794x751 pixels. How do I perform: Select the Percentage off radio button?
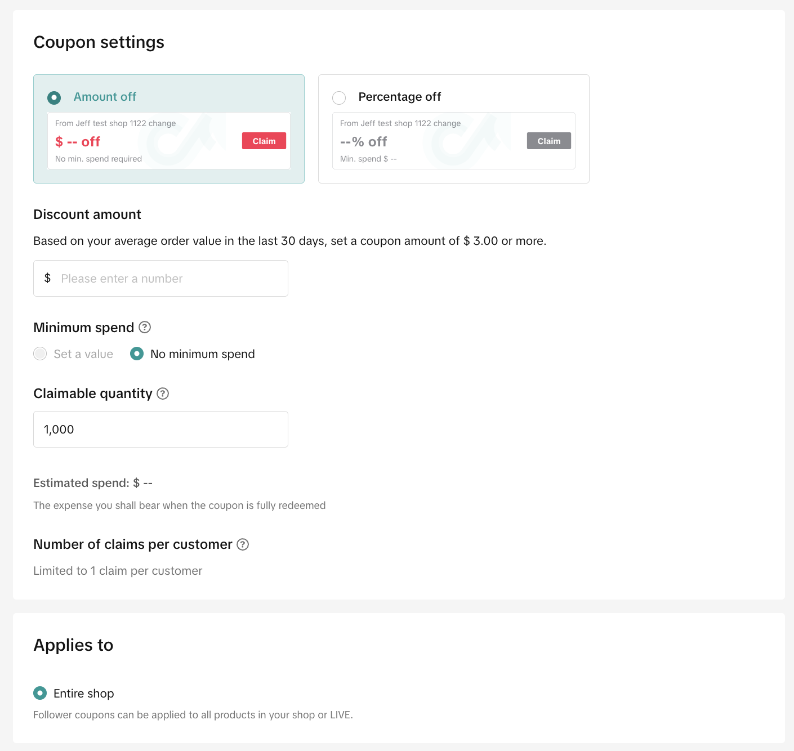(x=339, y=98)
